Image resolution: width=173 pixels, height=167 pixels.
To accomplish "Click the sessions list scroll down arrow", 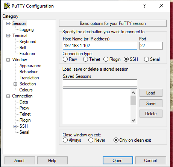I will pyautogui.click(x=133, y=121).
